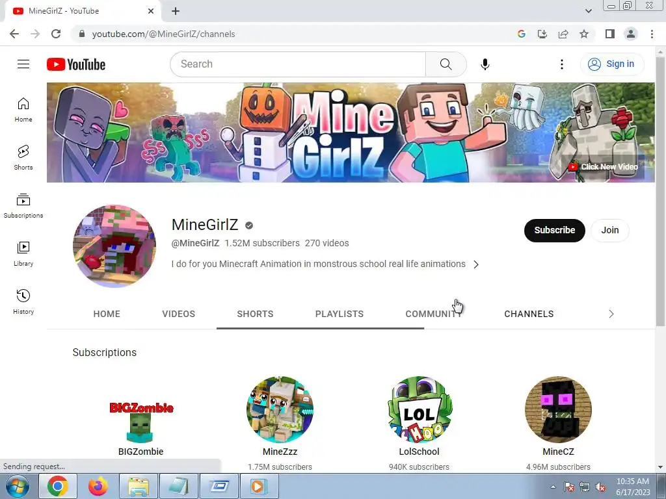
Task: Click LolSchool channel avatar
Action: pyautogui.click(x=420, y=410)
